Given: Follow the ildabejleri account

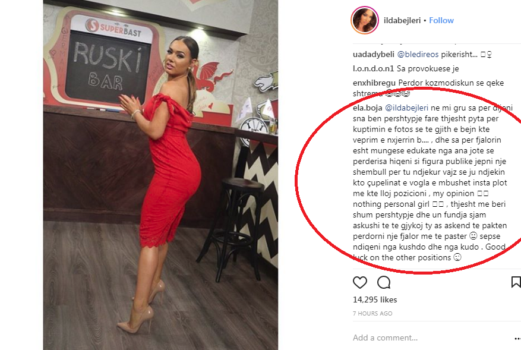Looking at the screenshot, I should [441, 20].
